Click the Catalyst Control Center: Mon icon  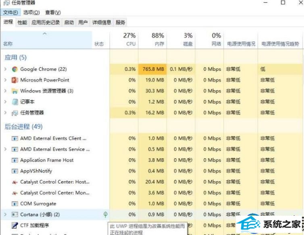click(x=15, y=193)
